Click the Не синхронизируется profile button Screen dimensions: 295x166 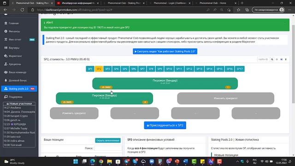pyautogui.click(x=268, y=10)
